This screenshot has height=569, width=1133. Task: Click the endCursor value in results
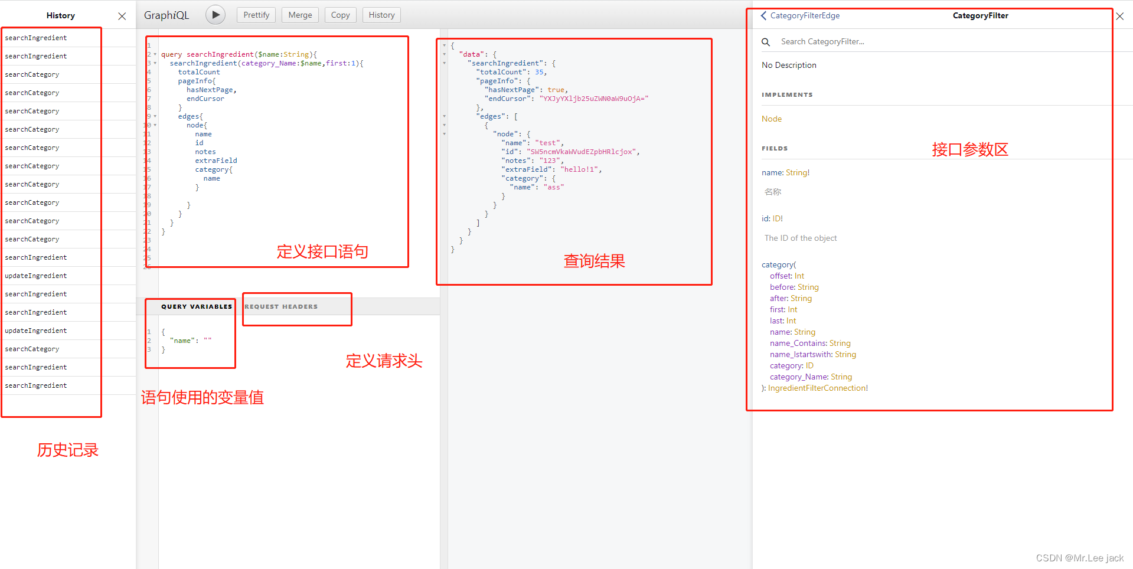593,99
